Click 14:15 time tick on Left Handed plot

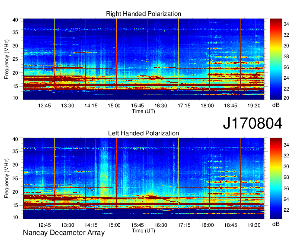[x=91, y=225]
